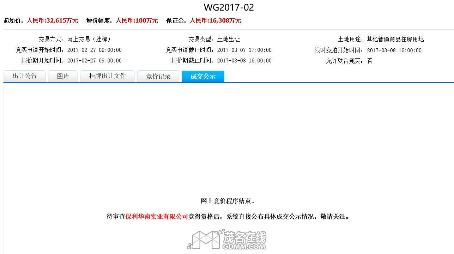Click the 竞买申请截止时间 value 2017-03-07 17:00:00
The width and height of the screenshot is (454, 254).
point(244,50)
